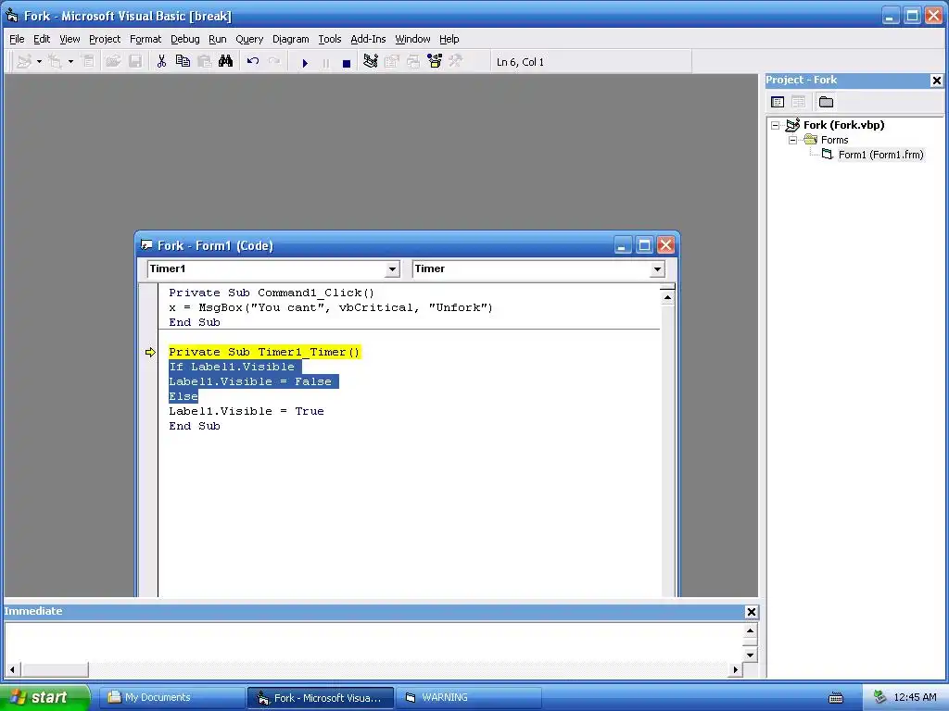Open the Timer1 object dropdown
The height and width of the screenshot is (711, 949).
click(x=392, y=269)
